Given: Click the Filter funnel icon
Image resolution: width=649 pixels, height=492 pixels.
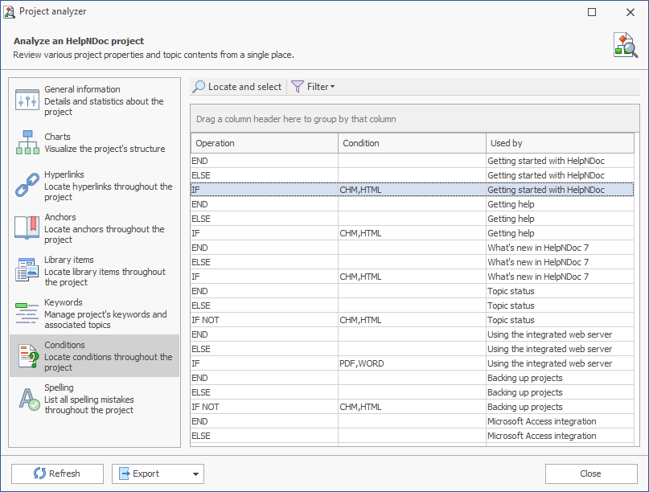Looking at the screenshot, I should (298, 87).
